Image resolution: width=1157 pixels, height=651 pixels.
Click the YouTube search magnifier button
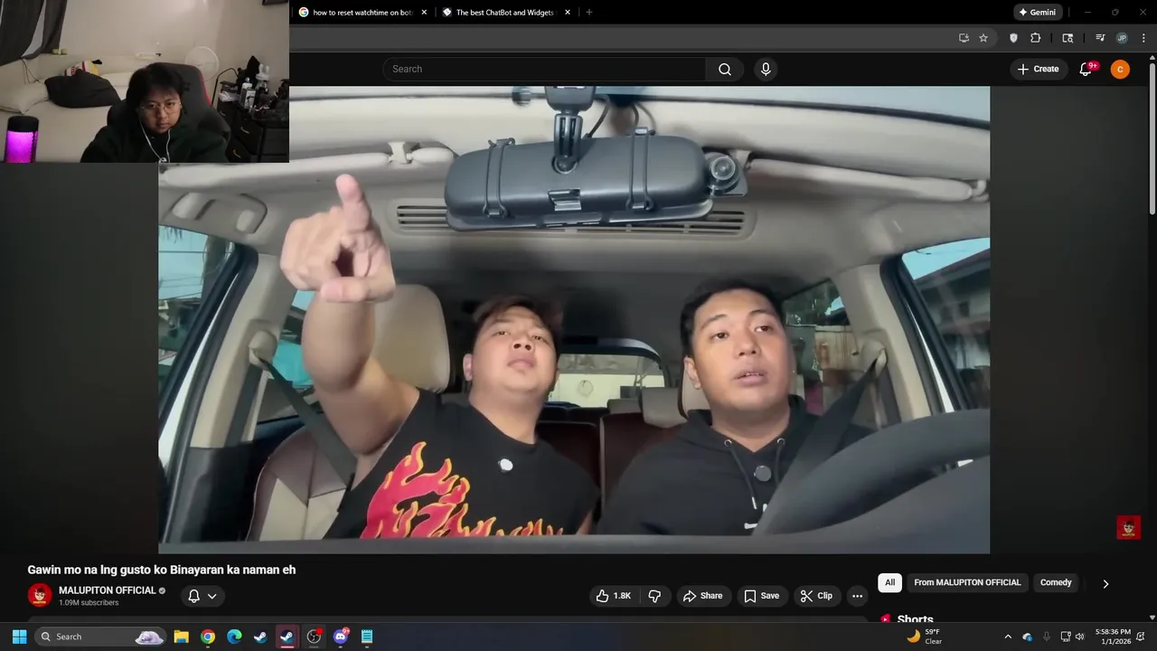tap(724, 69)
